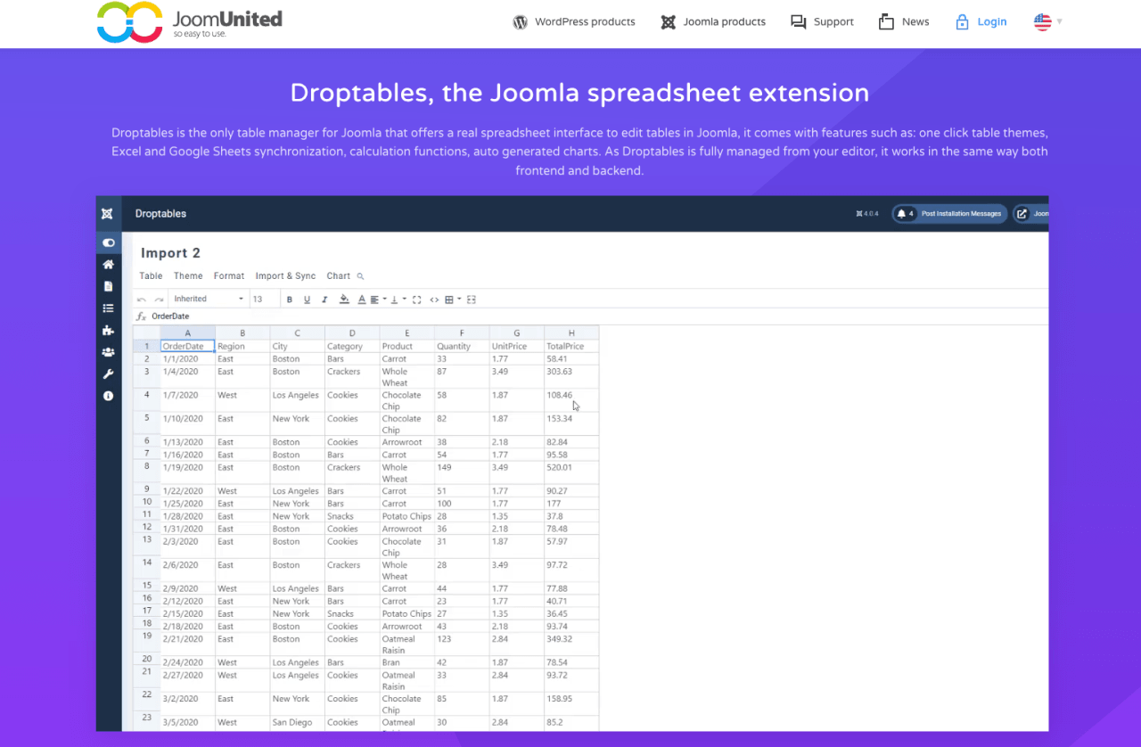This screenshot has height=747, width=1141.
Task: Open the Inherited font family dropdown
Action: click(x=209, y=299)
